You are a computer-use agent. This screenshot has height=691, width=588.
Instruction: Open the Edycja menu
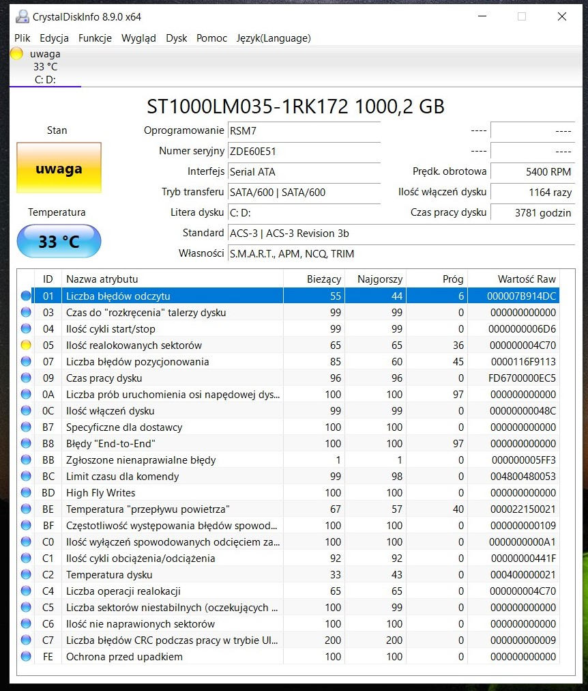point(54,38)
